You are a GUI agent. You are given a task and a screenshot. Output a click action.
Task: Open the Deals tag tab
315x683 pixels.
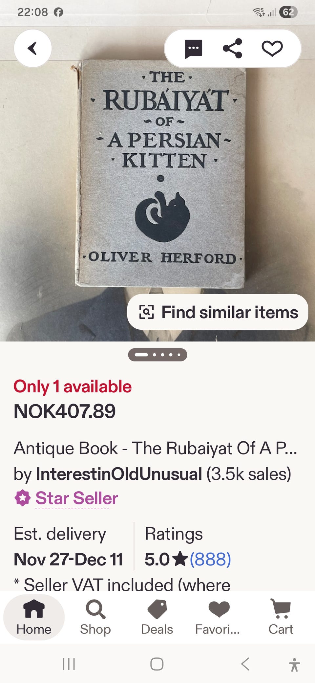(x=157, y=617)
